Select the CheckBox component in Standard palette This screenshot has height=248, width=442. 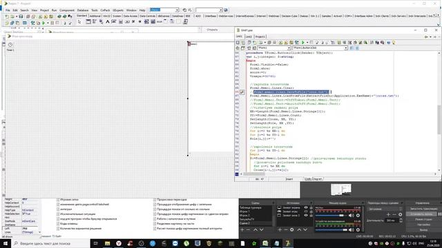pos(133,21)
